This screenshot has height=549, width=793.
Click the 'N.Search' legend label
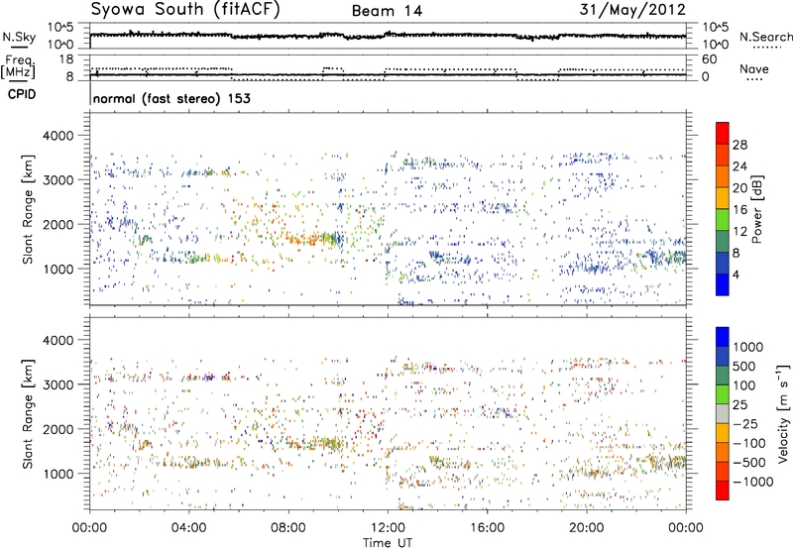765,37
